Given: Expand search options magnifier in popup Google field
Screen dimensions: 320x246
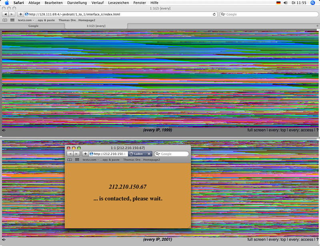Looking at the screenshot, I should point(158,154).
